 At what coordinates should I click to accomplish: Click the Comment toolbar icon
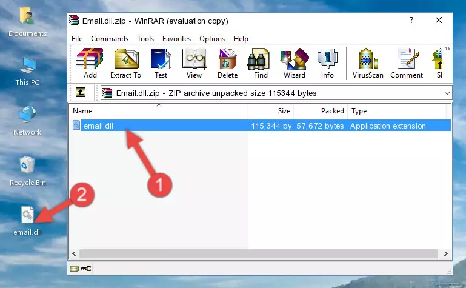tap(407, 63)
